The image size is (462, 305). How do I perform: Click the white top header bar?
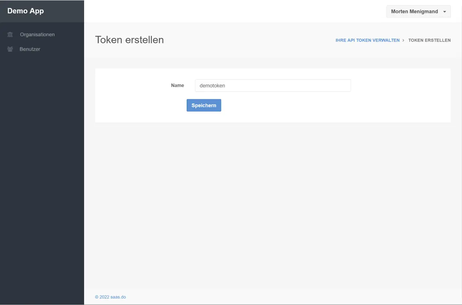point(235,11)
